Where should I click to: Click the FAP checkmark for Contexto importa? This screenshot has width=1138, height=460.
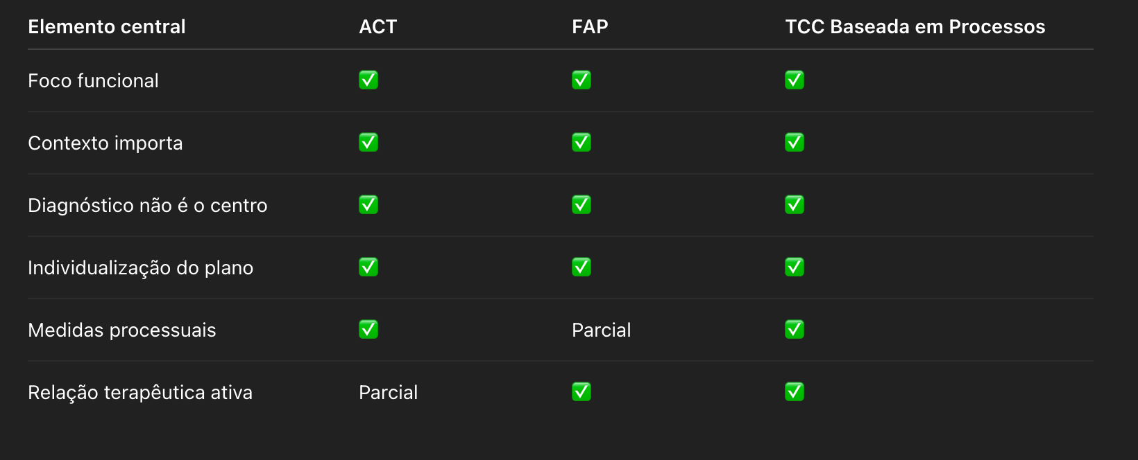tap(581, 143)
